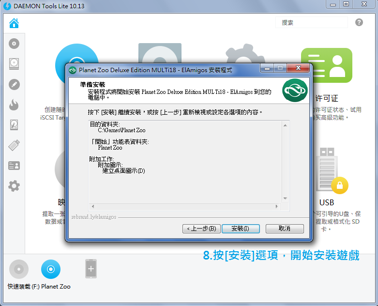This screenshot has height=306, width=378.
Task: Open the USB stick sidebar icon
Action: point(14,145)
